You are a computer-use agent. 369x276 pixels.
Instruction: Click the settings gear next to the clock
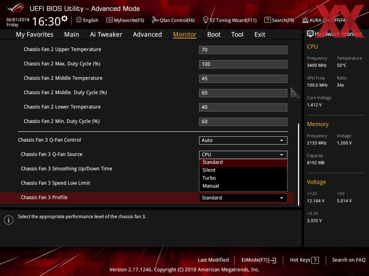[x=64, y=18]
